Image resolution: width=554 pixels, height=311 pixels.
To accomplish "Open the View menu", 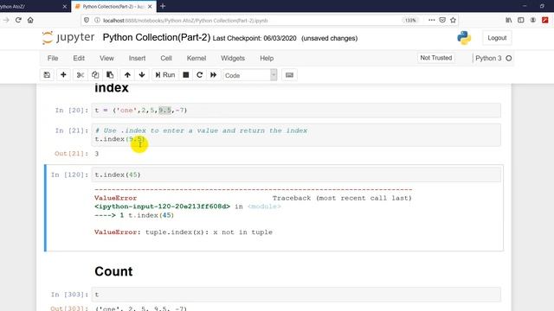I will click(106, 58).
